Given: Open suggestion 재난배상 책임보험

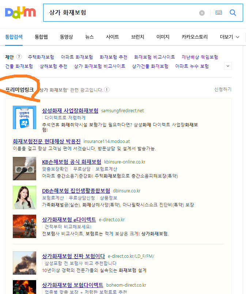Looking at the screenshot, I should coord(200,57).
